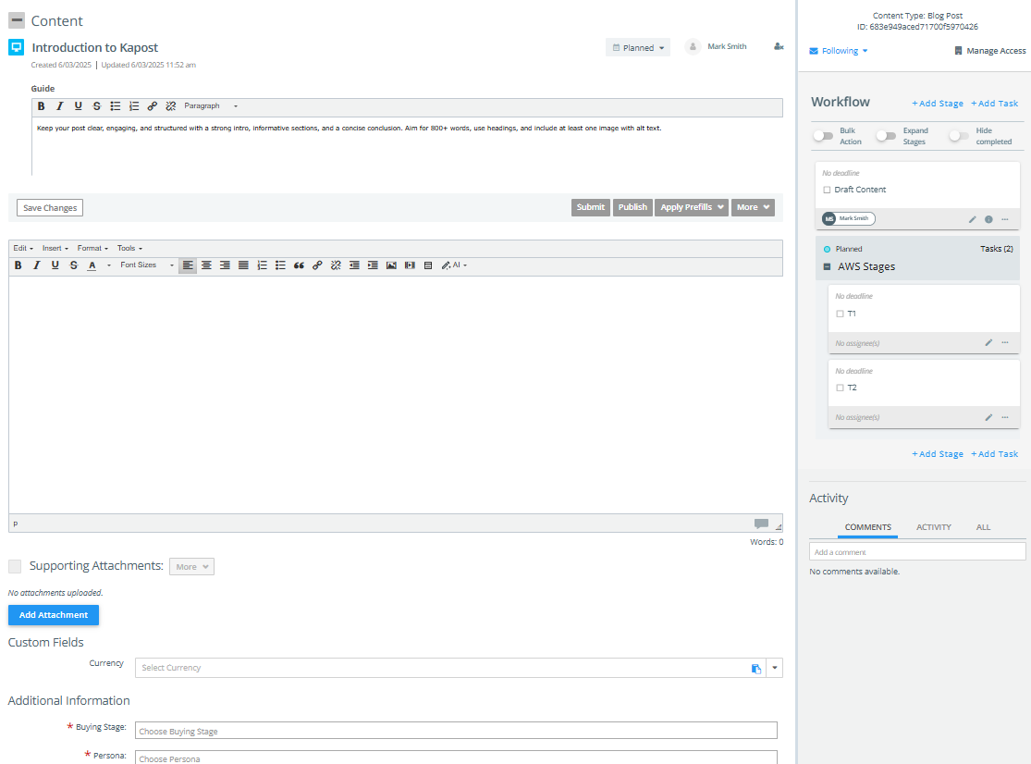Open the More dropdown next to Apply Prefills

click(753, 207)
